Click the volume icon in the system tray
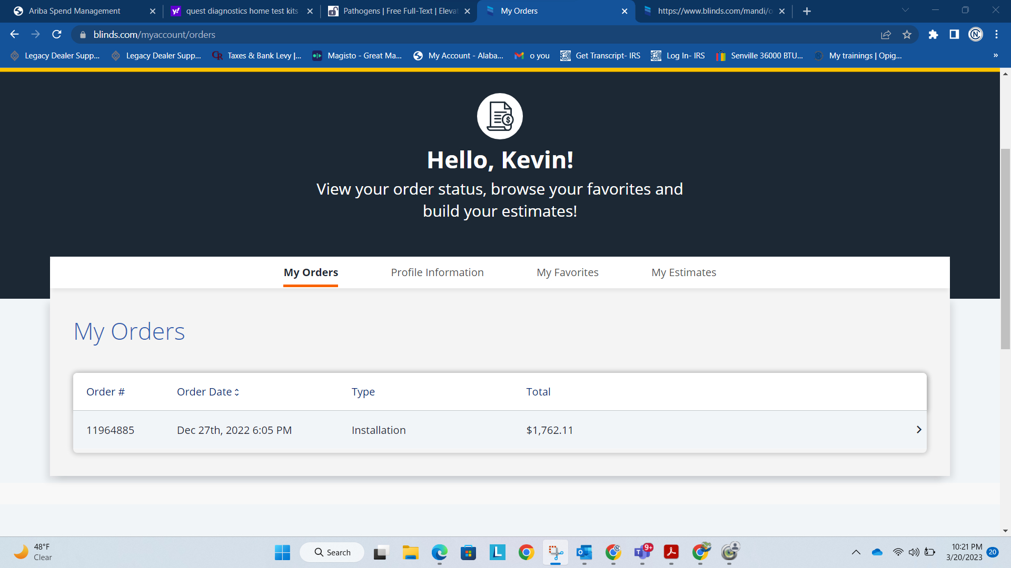Viewport: 1011px width, 568px height. click(914, 552)
